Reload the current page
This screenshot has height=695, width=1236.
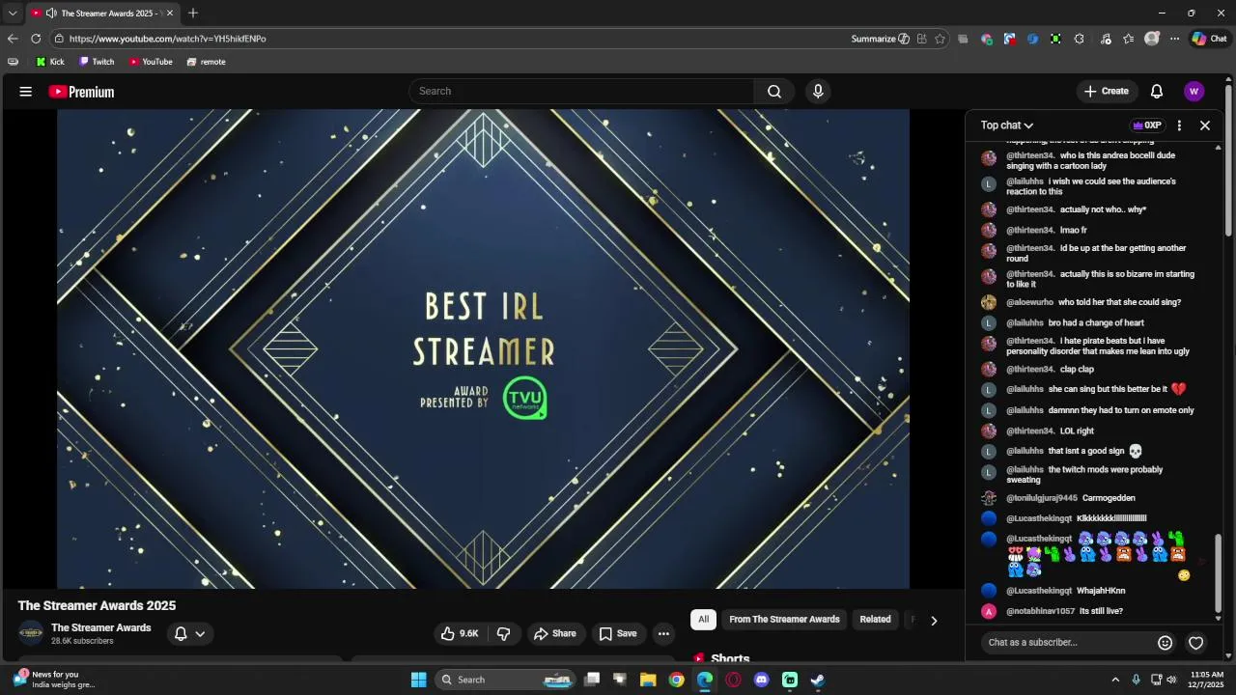[x=36, y=39]
